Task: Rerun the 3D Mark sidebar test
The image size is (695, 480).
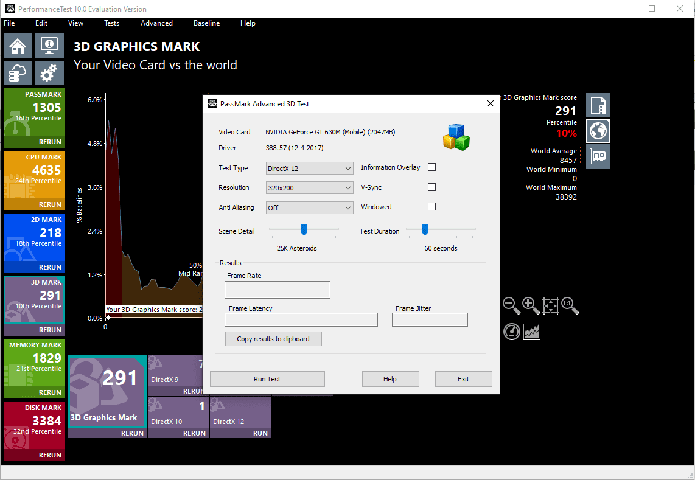Action: [x=50, y=330]
